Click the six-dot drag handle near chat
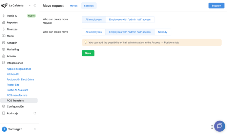The width and height of the screenshot is (227, 134). pos(212,127)
